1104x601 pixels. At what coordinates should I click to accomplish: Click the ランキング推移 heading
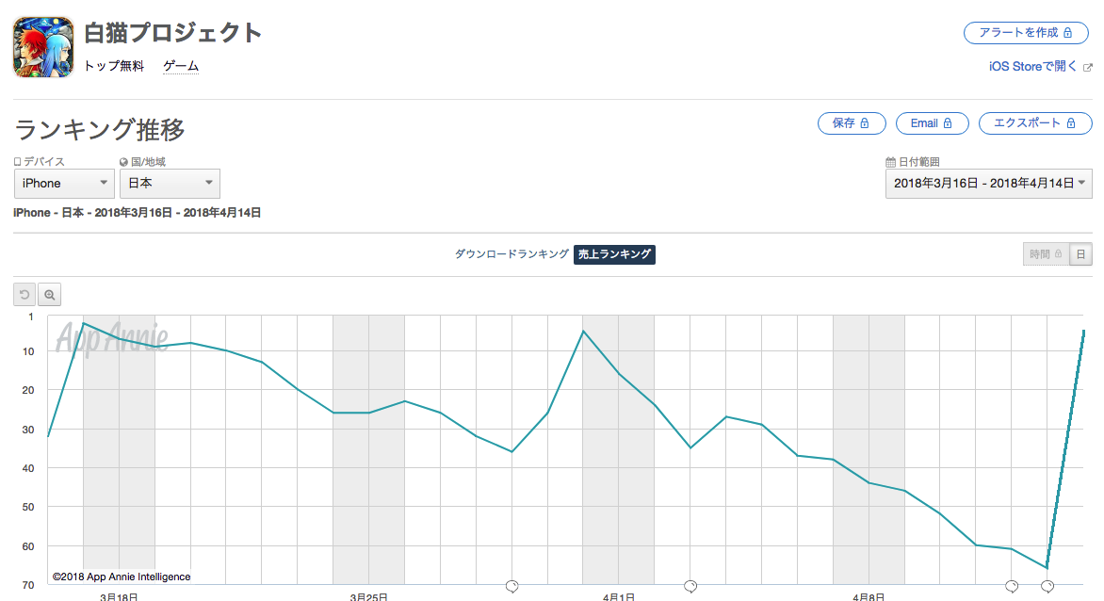(x=100, y=129)
